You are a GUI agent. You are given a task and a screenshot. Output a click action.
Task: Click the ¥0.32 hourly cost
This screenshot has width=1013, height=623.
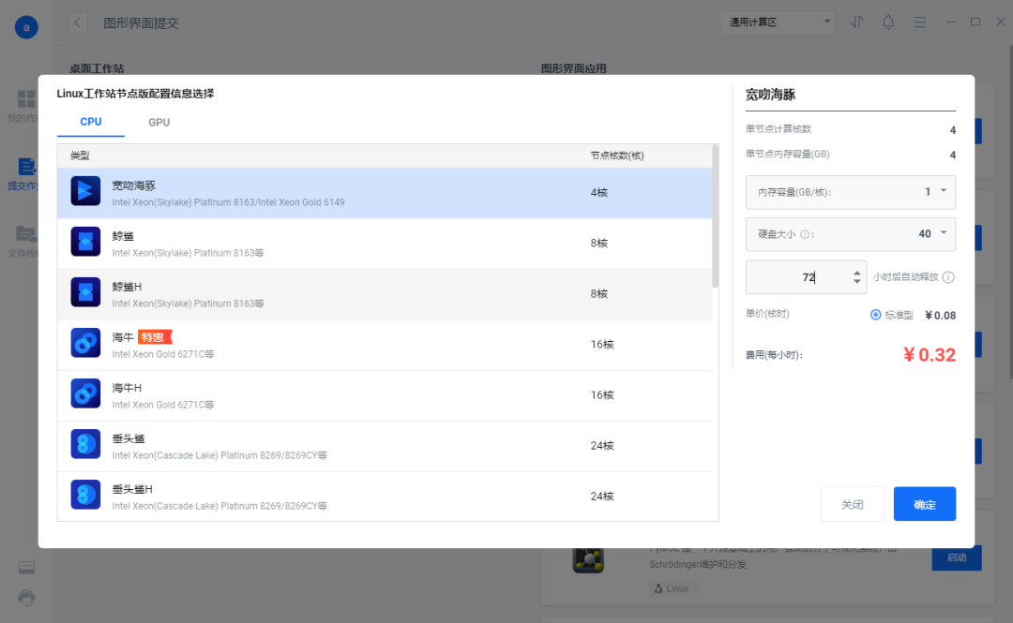[x=929, y=355]
